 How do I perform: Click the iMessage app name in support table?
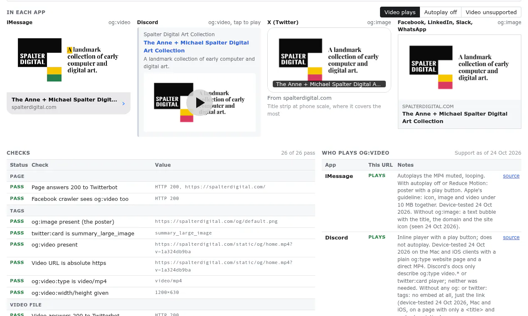339,176
